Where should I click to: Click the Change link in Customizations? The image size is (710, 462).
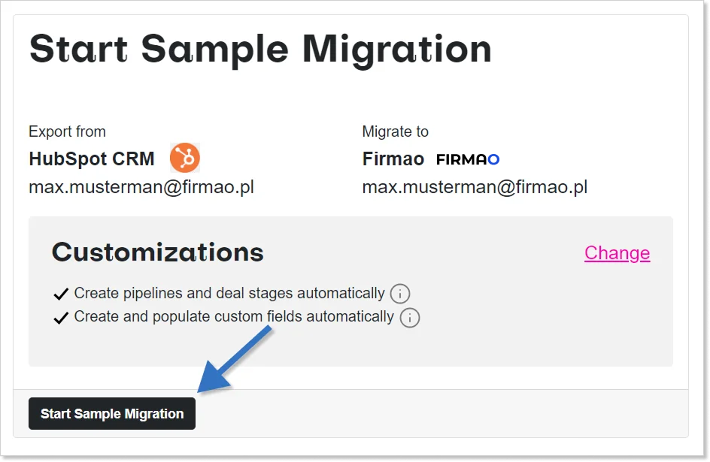[x=617, y=253]
